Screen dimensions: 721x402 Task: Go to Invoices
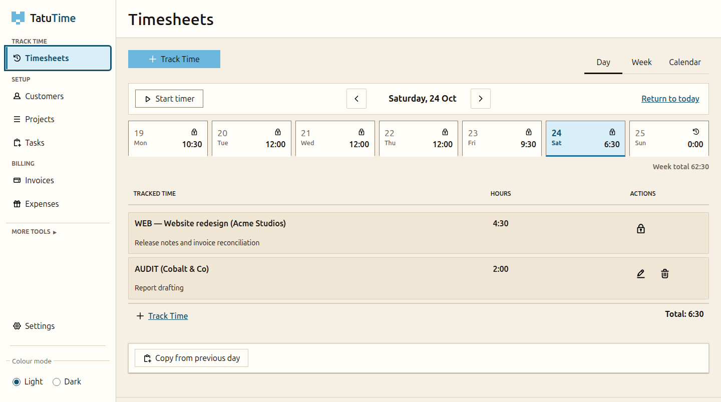[58, 180]
